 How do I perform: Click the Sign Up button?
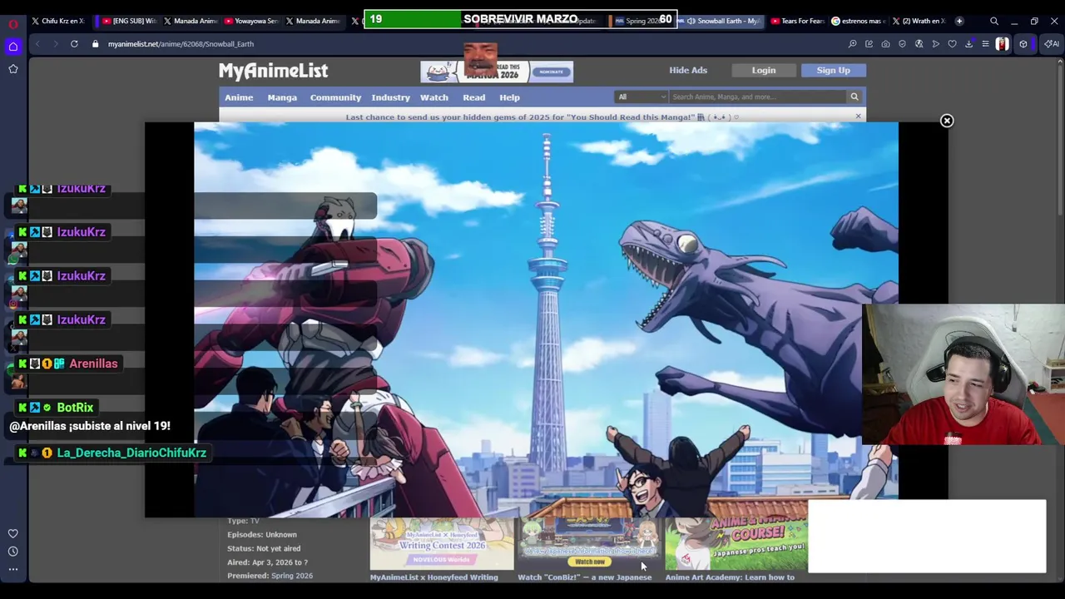[833, 70]
